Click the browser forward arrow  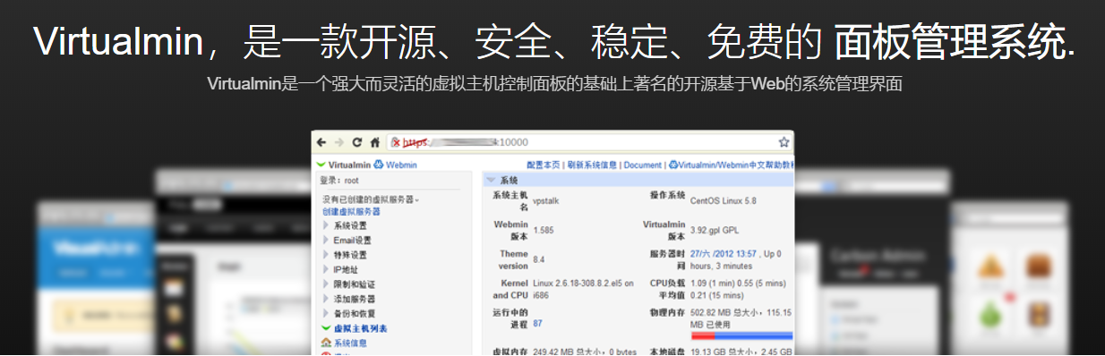(338, 142)
